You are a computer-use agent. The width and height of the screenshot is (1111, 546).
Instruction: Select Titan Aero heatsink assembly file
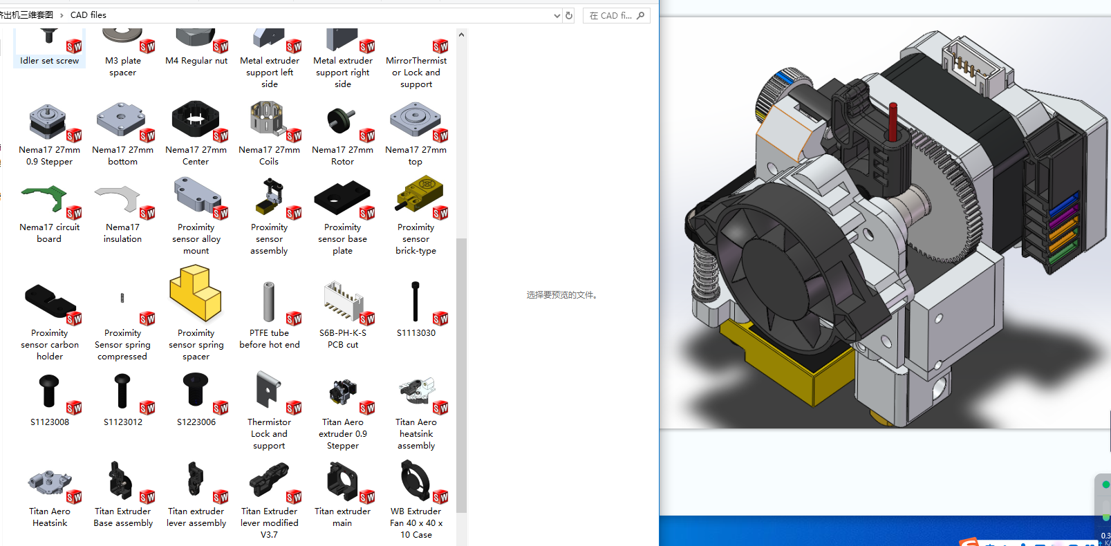tap(416, 412)
